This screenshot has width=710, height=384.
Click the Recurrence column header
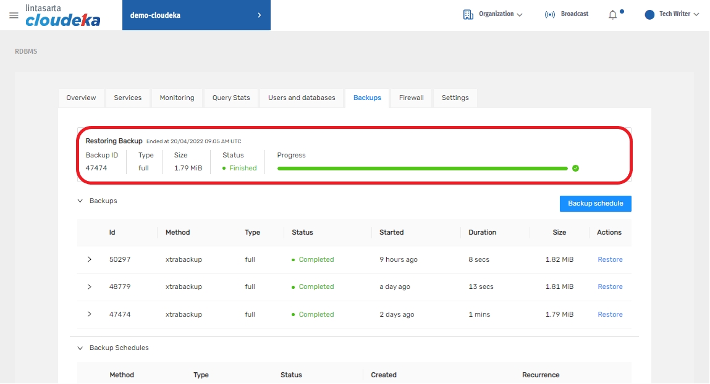541,375
